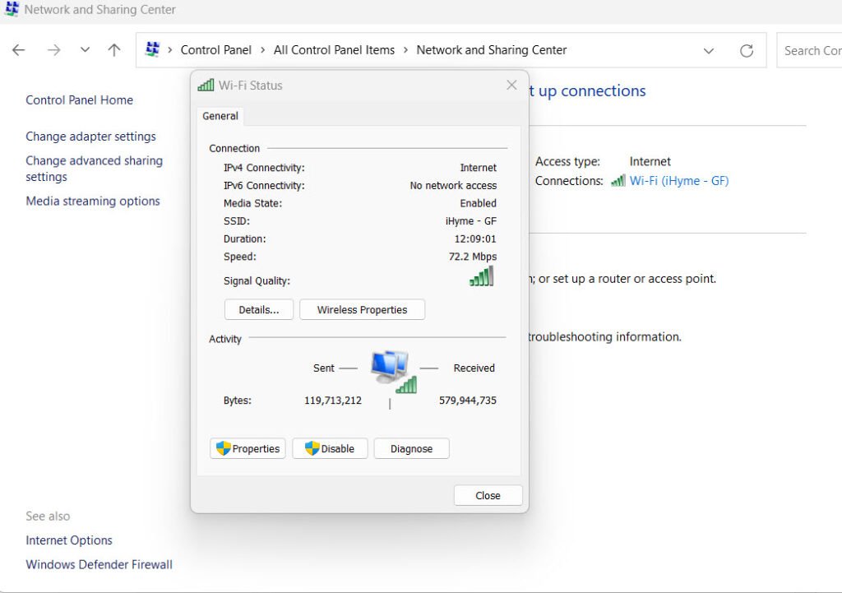Screen dimensions: 842x593
Task: Click the Control Panel icon in the address bar
Action: click(151, 49)
